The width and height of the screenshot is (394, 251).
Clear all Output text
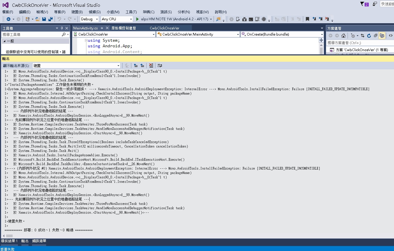pyautogui.click(x=151, y=66)
